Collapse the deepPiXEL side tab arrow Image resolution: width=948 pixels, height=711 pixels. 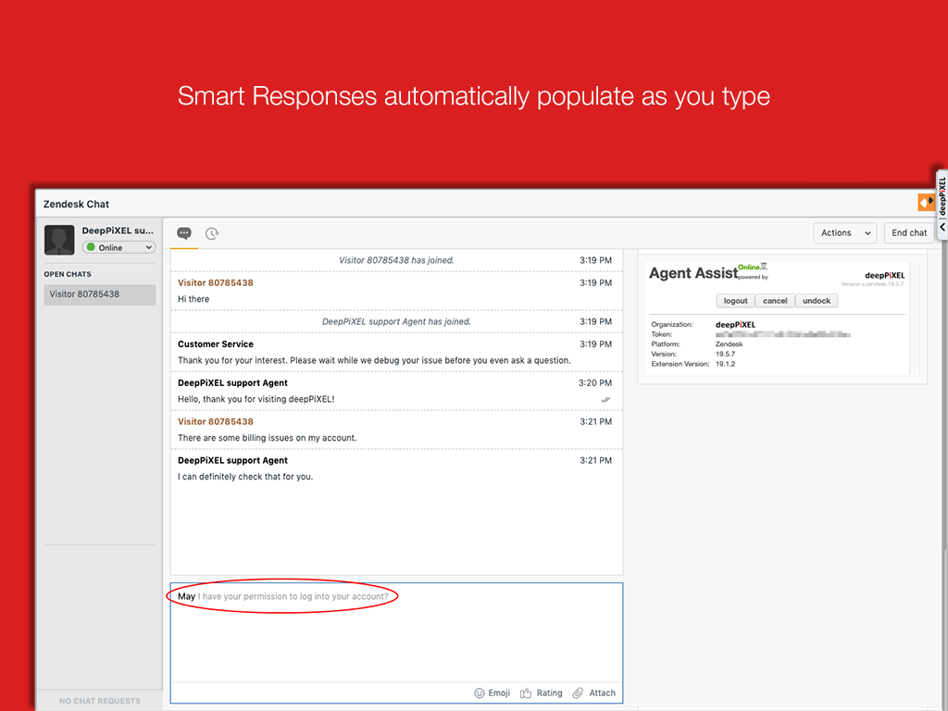[942, 227]
